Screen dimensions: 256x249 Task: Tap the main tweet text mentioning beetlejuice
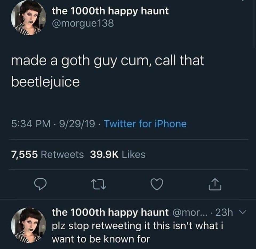(107, 71)
